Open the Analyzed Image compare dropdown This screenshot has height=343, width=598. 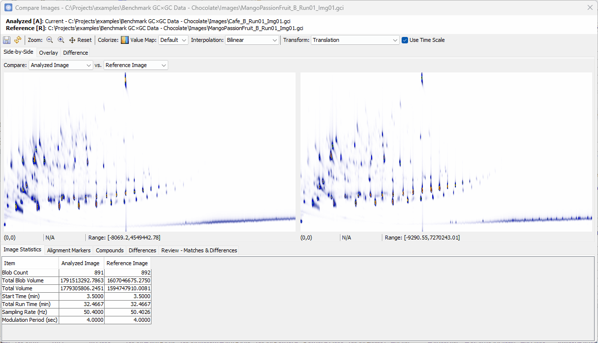tap(61, 65)
